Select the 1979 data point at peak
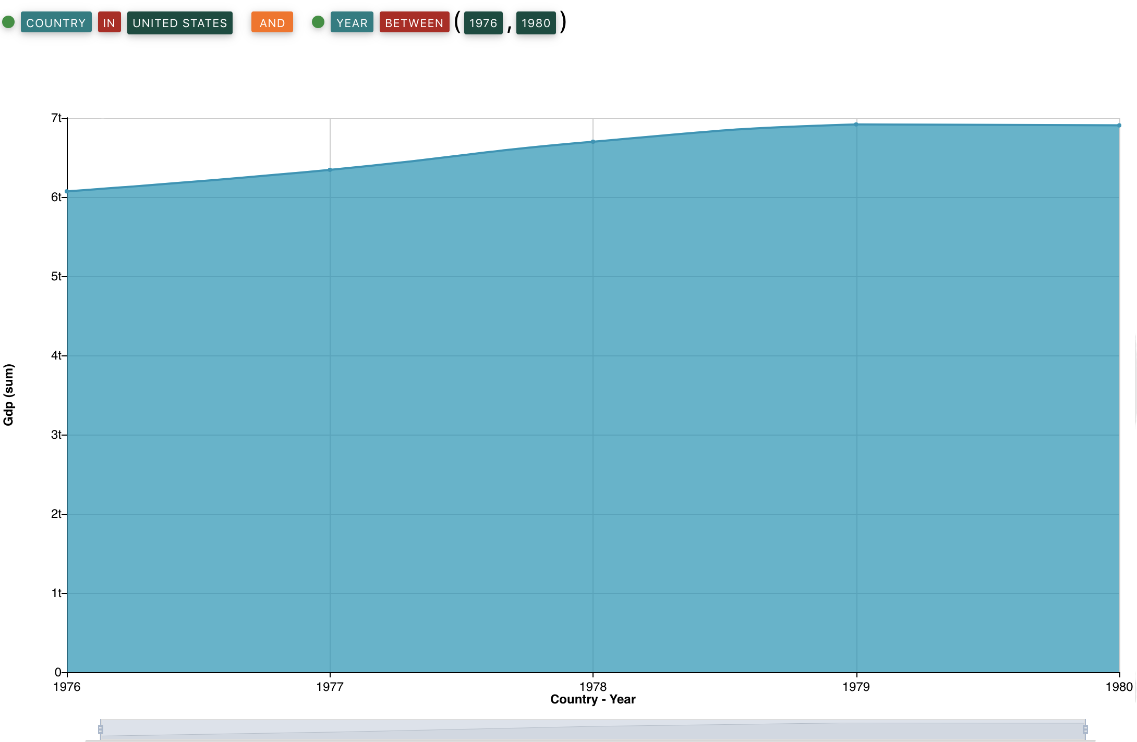The width and height of the screenshot is (1137, 742). (x=856, y=125)
